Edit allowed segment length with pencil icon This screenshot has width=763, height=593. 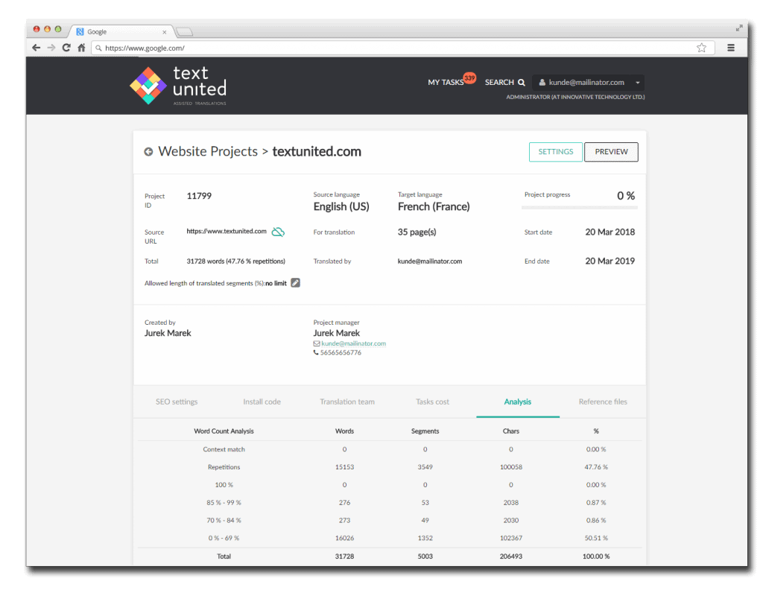click(x=295, y=282)
